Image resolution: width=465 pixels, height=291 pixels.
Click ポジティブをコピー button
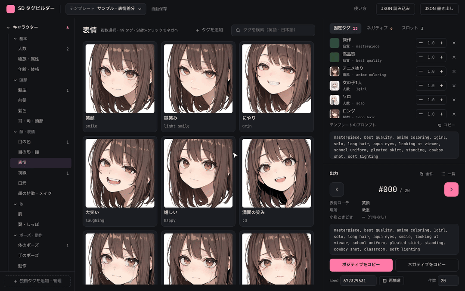coord(361,265)
